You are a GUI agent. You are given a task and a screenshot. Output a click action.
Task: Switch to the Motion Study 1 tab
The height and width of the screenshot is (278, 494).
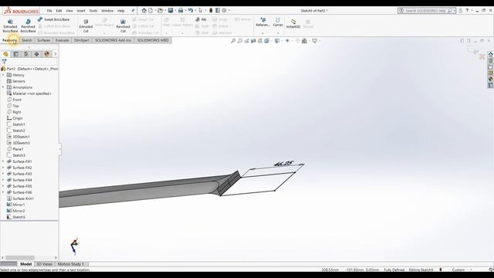tap(71, 264)
